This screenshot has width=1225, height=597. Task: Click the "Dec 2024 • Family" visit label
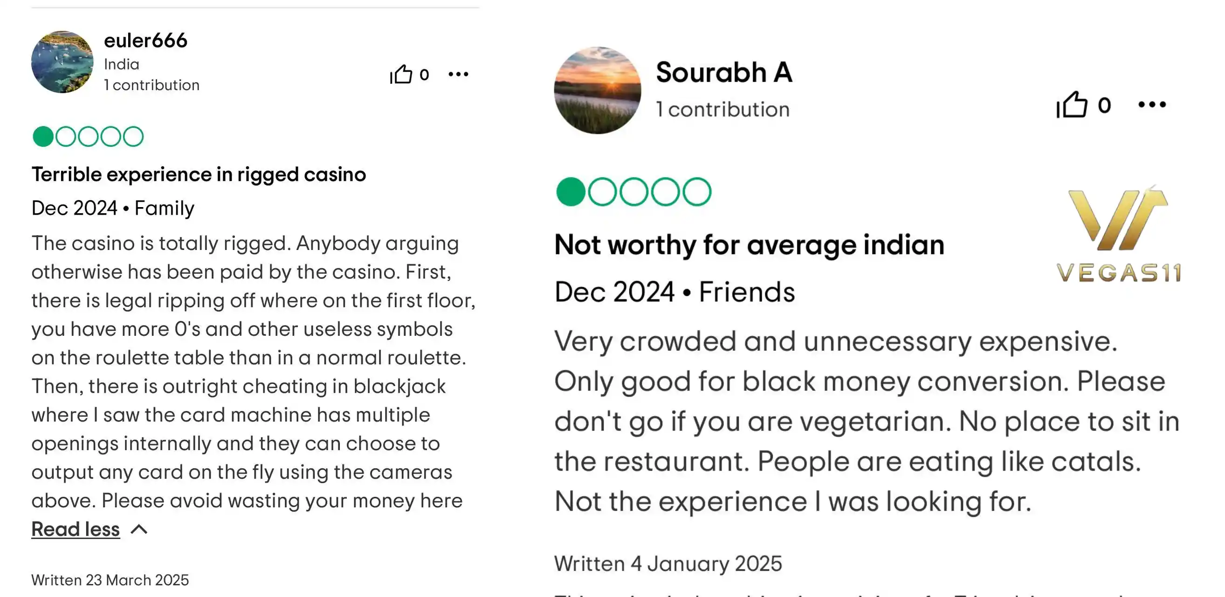tap(113, 208)
